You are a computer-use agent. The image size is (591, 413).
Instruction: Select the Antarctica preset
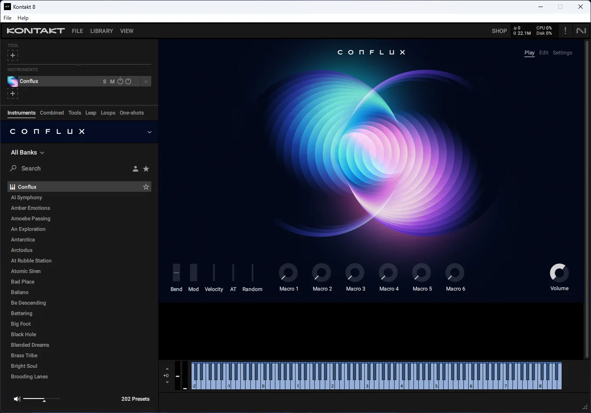23,240
